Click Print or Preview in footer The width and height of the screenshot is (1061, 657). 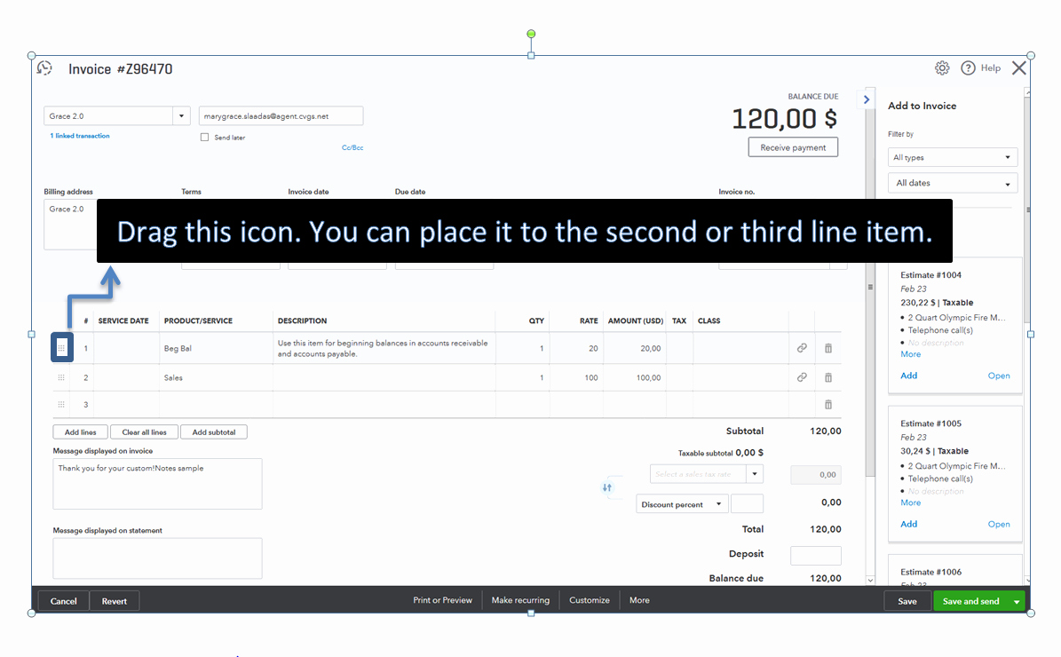click(442, 600)
